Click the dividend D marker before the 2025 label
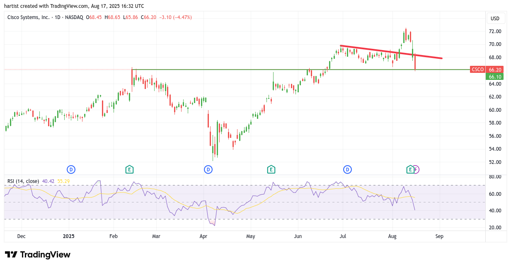The height and width of the screenshot is (267, 511). 71,169
